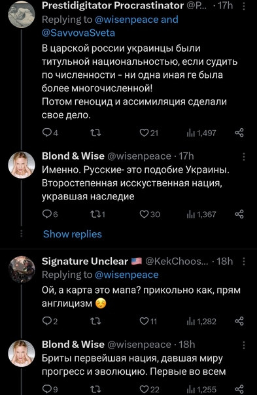Like Prestidigitator Procrastinator's tweet with 21 likes
Viewport: 257px width, 395px height.
(144, 133)
